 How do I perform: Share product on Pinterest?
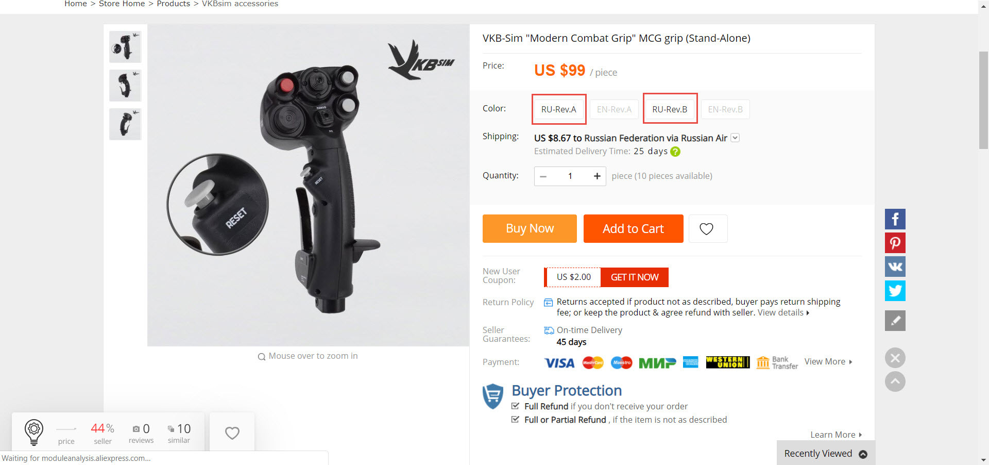[x=895, y=243]
